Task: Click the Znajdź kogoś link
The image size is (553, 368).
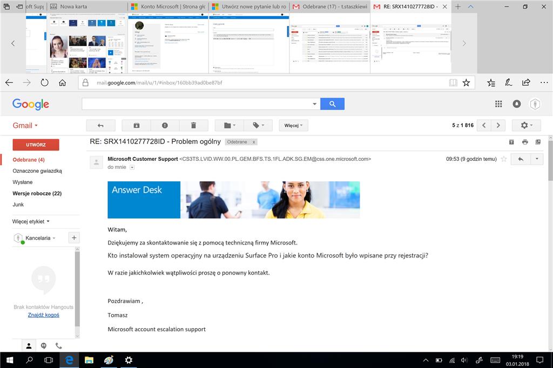Action: [x=43, y=315]
